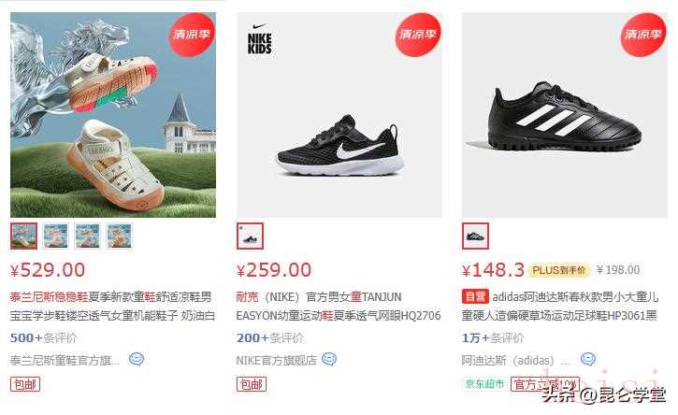This screenshot has width=678, height=415.
Task: View the 1万+ 条评价 reviews link
Action: (493, 337)
